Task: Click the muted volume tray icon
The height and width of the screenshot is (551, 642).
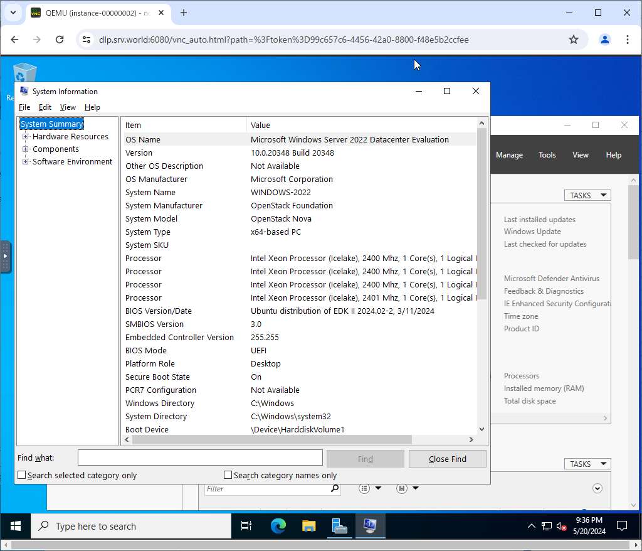Action: pos(561,526)
